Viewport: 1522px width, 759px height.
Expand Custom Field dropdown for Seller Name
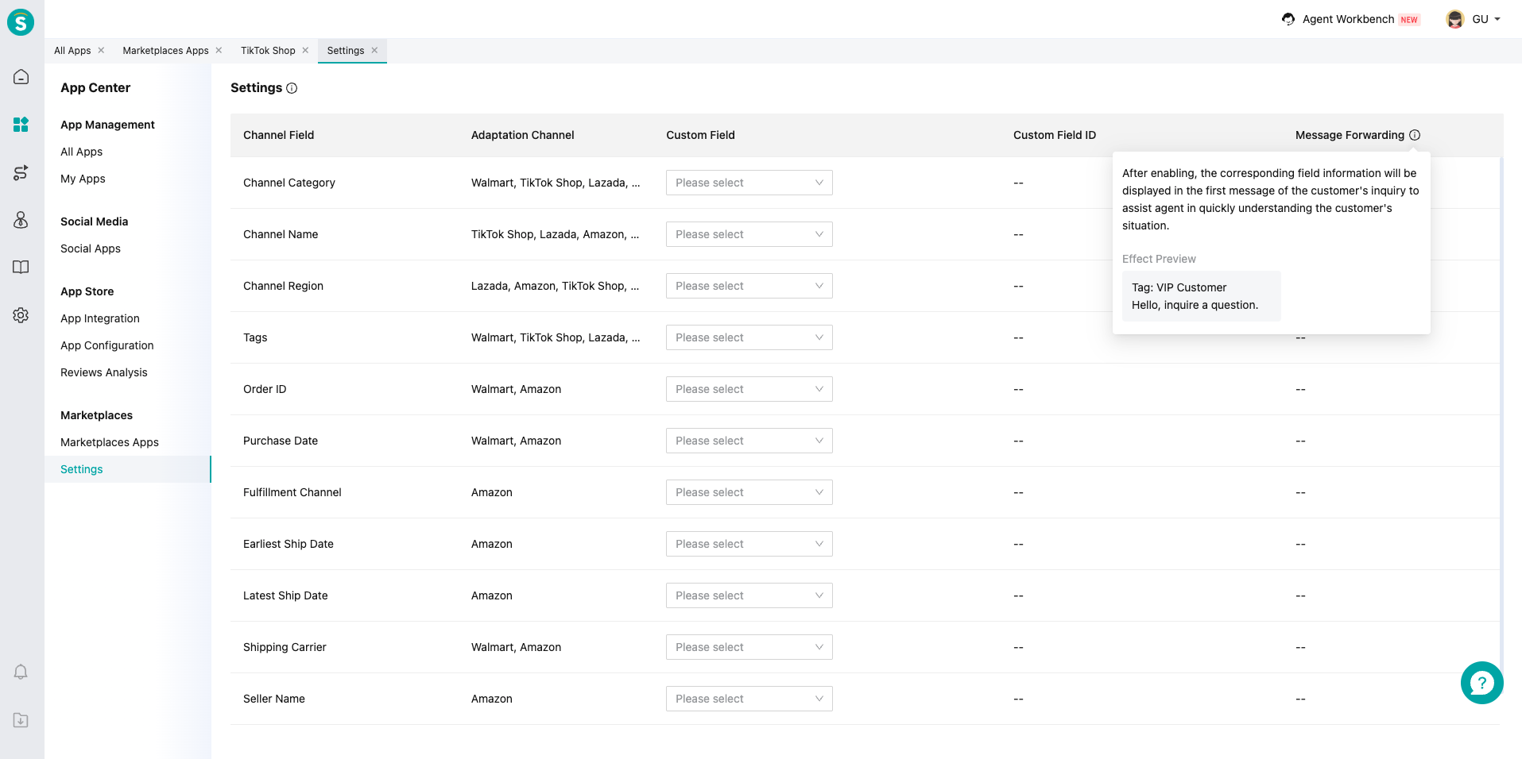(x=749, y=699)
